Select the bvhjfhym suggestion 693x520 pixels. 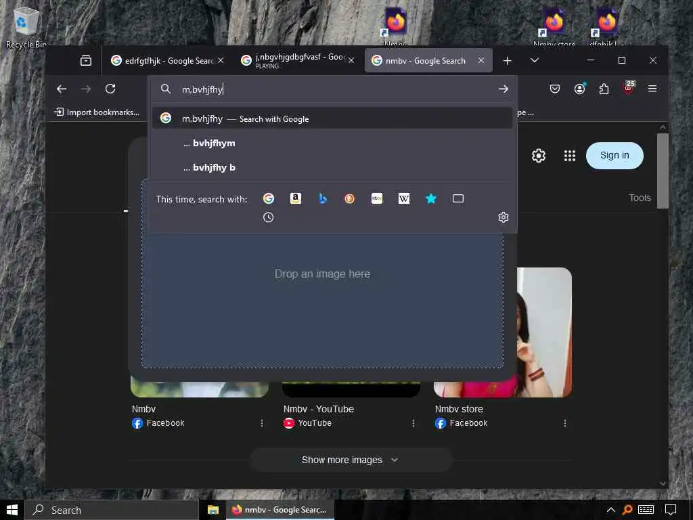pos(332,144)
